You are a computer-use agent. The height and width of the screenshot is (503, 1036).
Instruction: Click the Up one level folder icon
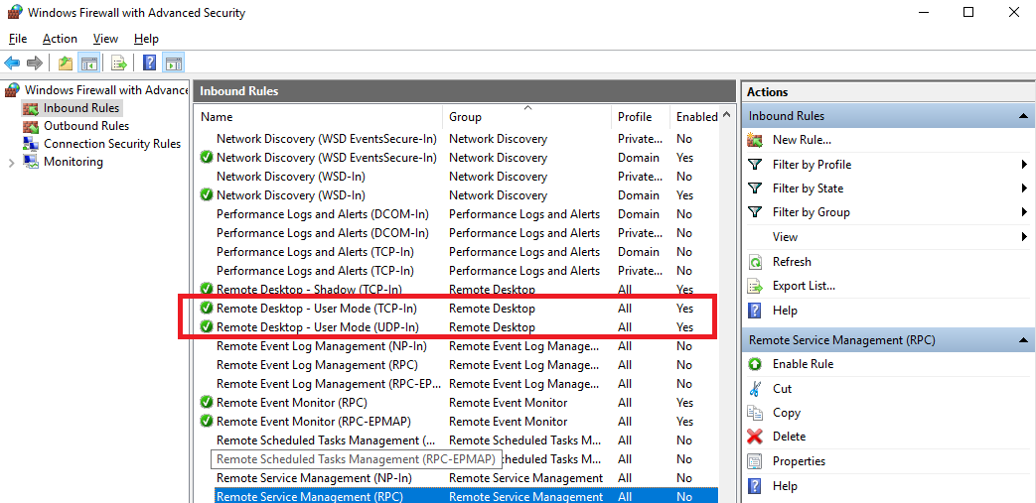point(66,63)
